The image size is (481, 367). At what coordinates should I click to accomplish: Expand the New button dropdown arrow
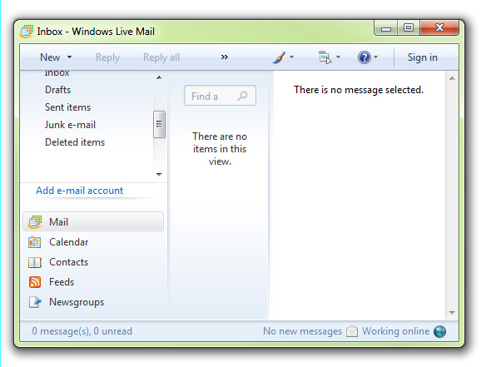point(69,57)
